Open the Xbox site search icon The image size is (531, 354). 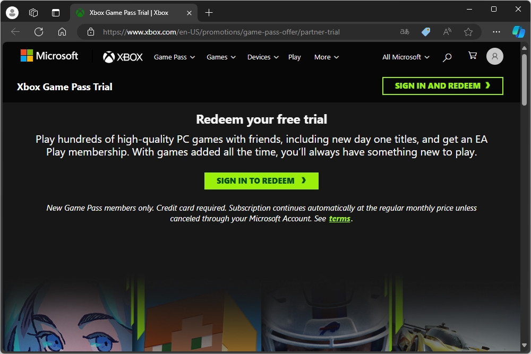(x=447, y=57)
